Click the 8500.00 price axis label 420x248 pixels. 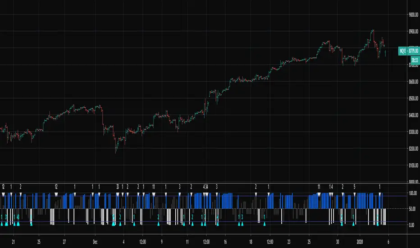coord(413,98)
